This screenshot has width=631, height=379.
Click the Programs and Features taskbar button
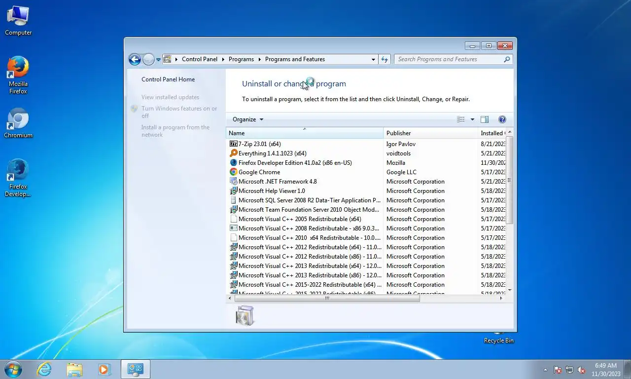click(136, 369)
